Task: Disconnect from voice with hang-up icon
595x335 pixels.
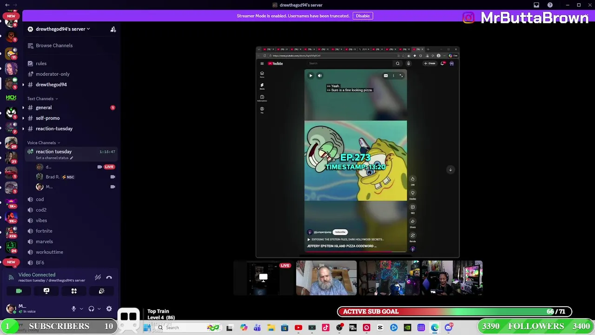Action: 109,277
